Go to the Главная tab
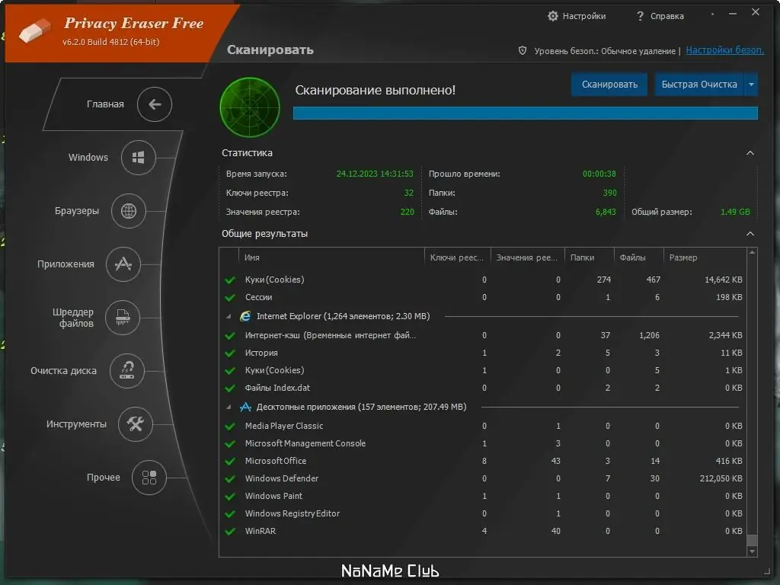Screen dimensions: 780x585 105,104
